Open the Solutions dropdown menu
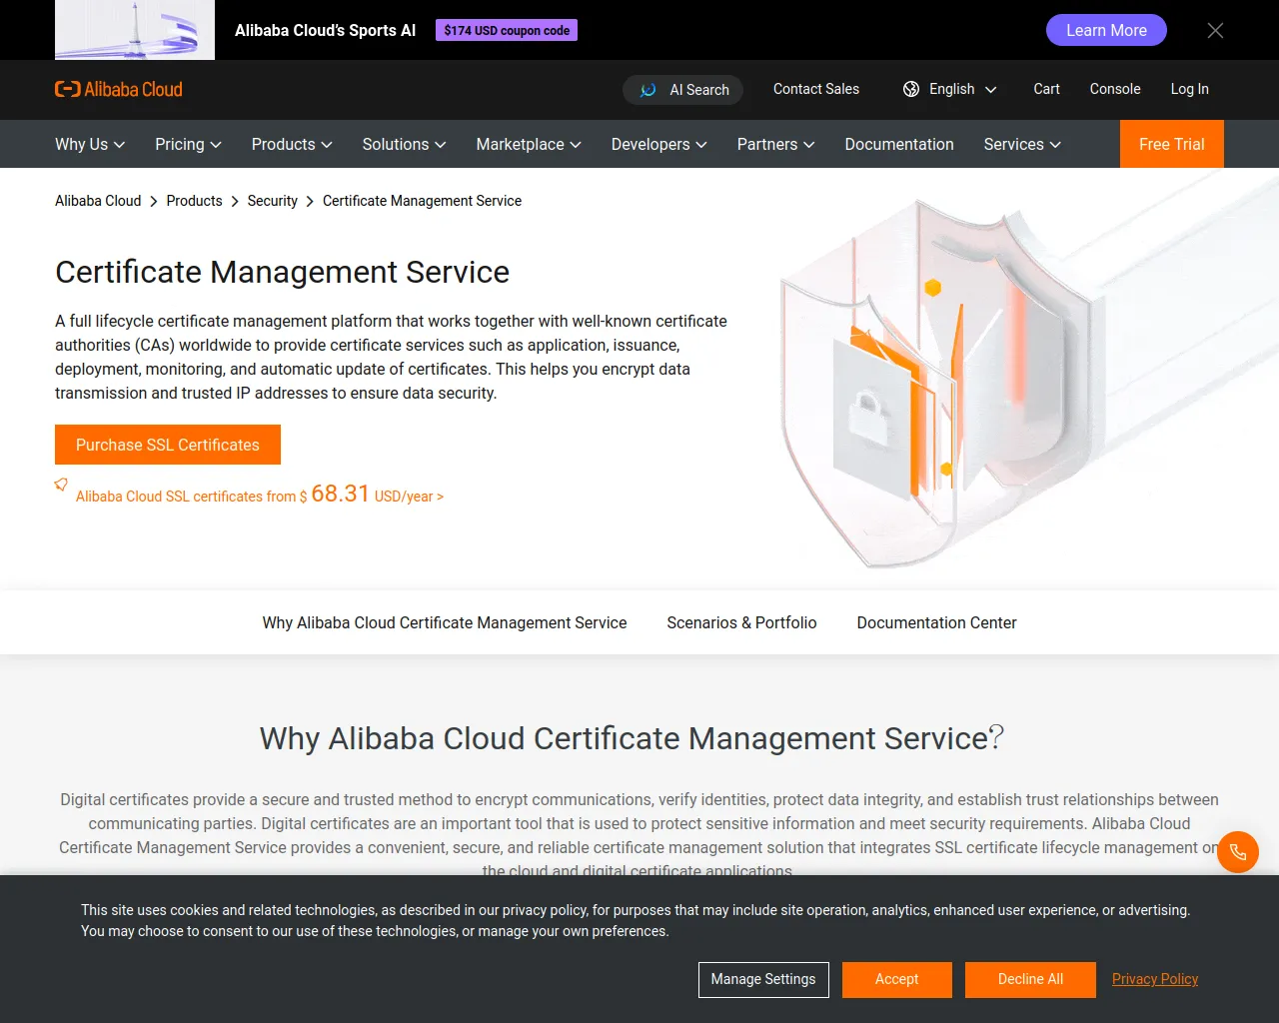This screenshot has width=1279, height=1023. click(404, 144)
